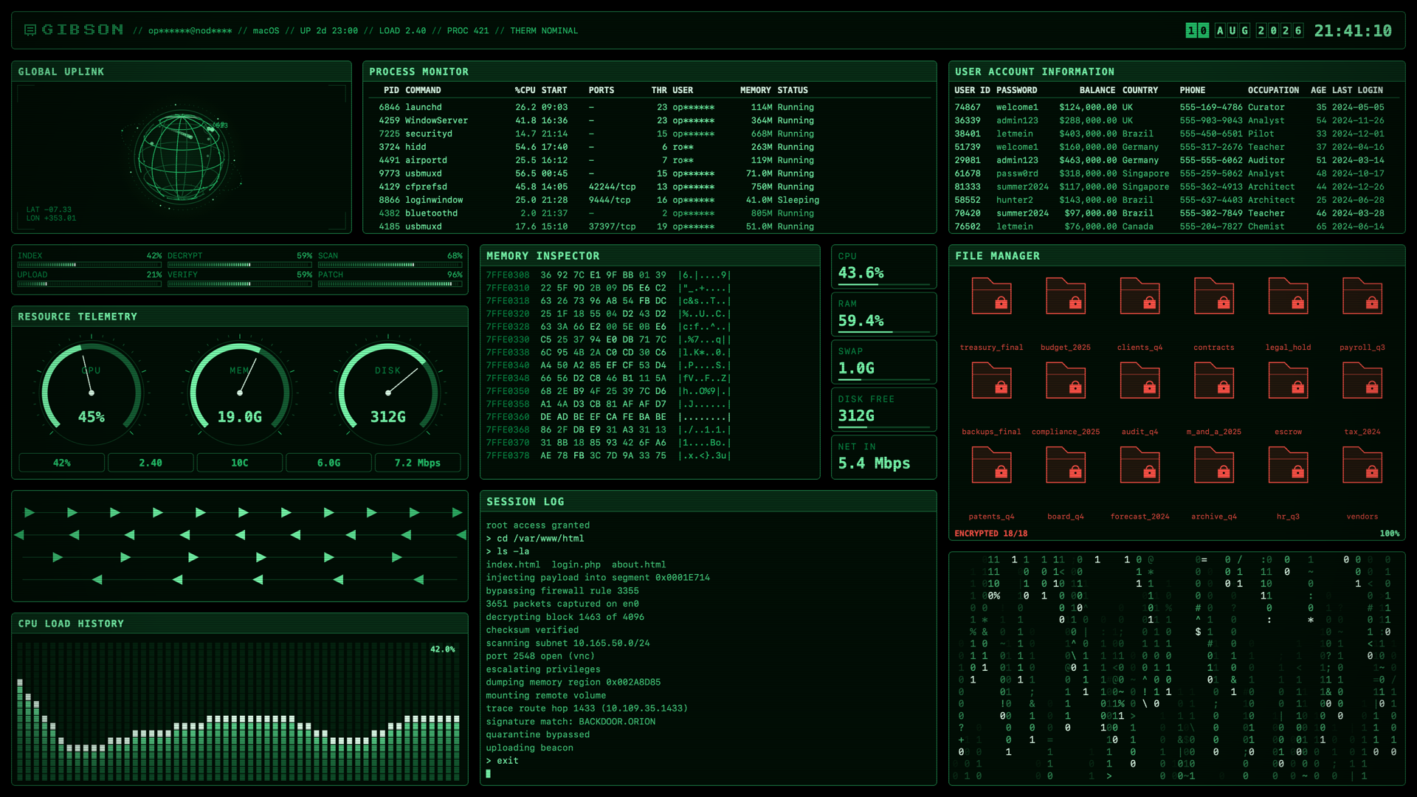The image size is (1417, 797).
Task: Click the CPU gauge showing 45%
Action: pyautogui.click(x=92, y=391)
